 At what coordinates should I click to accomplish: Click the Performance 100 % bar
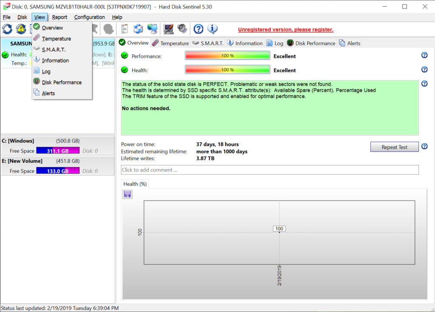227,56
